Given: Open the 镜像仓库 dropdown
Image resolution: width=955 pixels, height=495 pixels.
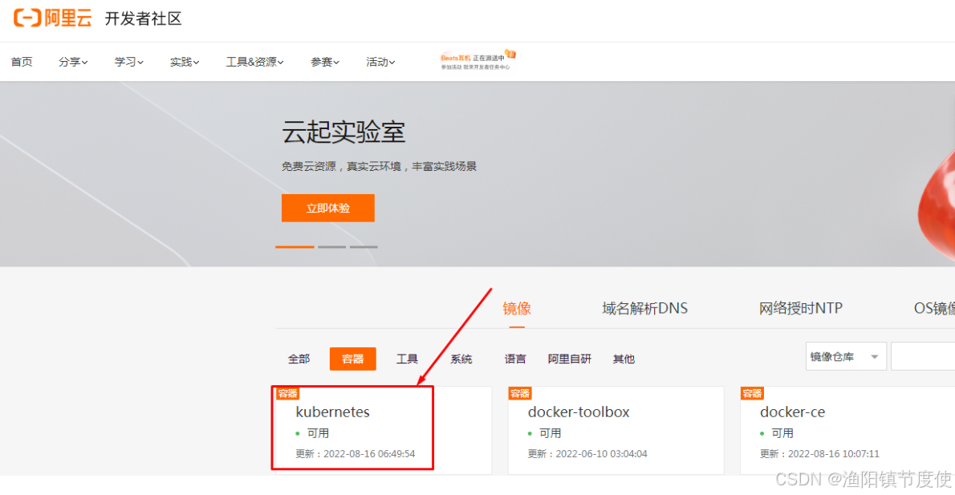Looking at the screenshot, I should [846, 357].
